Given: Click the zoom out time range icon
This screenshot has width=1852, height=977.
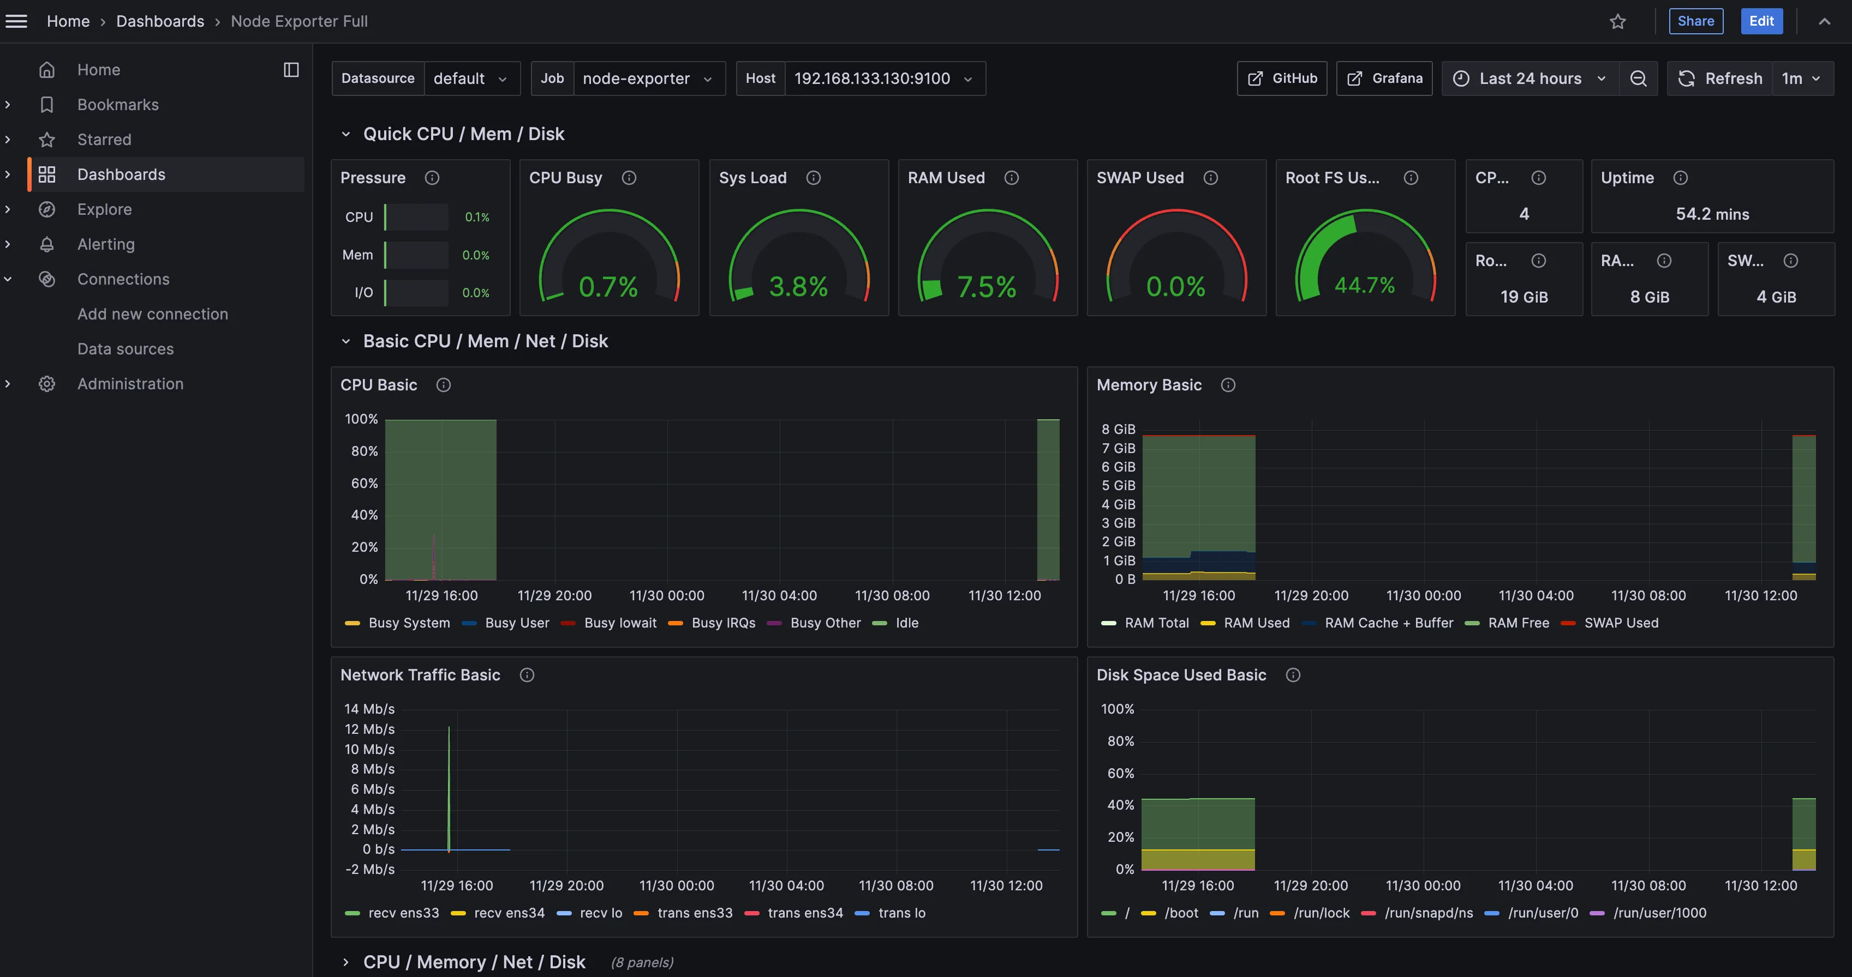Looking at the screenshot, I should (x=1638, y=79).
